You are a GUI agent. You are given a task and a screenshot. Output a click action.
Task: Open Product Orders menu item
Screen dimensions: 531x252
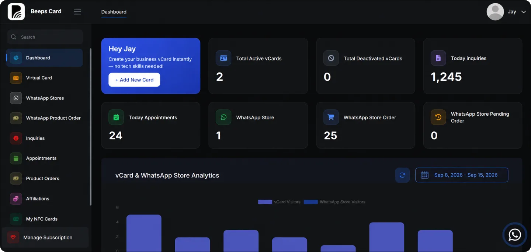pyautogui.click(x=44, y=178)
